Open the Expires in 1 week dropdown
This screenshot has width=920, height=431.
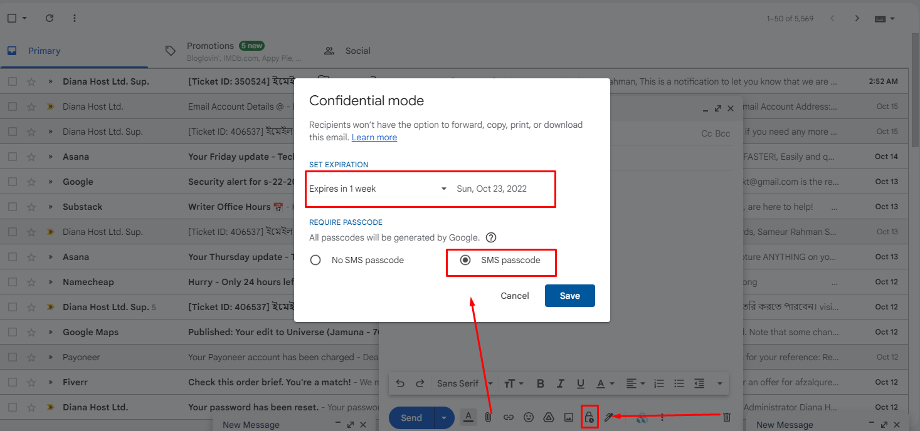[379, 189]
